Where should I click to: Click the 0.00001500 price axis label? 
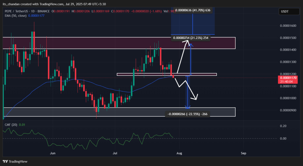pyautogui.click(x=288, y=38)
